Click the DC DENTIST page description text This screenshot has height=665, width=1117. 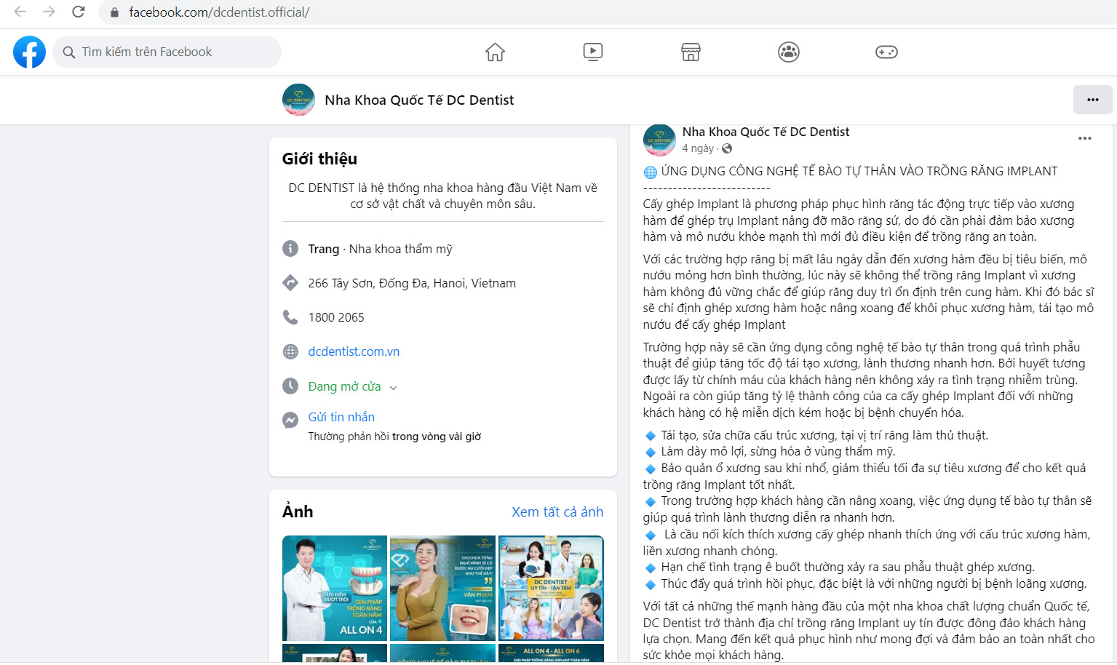[442, 196]
